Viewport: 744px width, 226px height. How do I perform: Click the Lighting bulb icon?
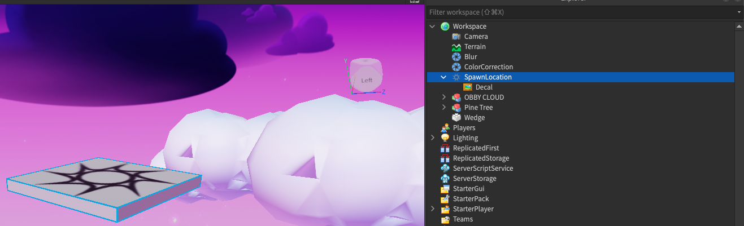point(445,138)
